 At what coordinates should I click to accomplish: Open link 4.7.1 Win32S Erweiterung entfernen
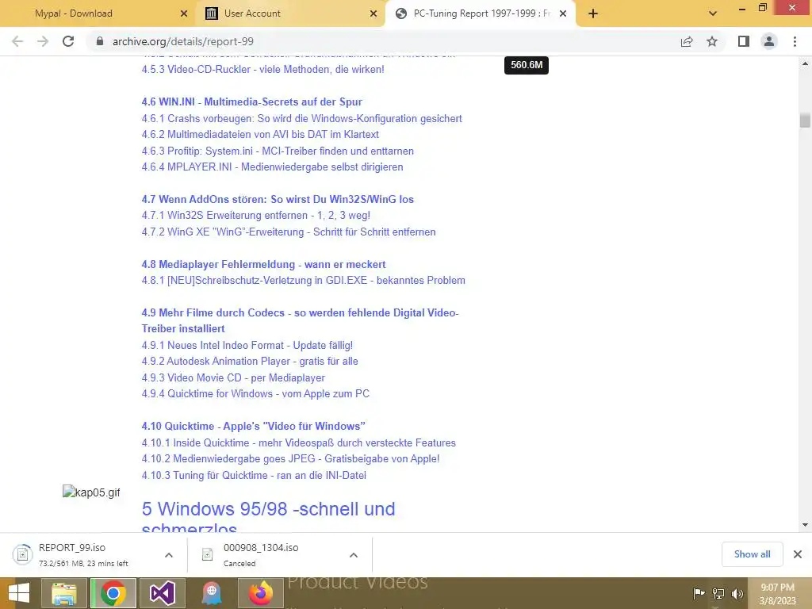pos(256,216)
